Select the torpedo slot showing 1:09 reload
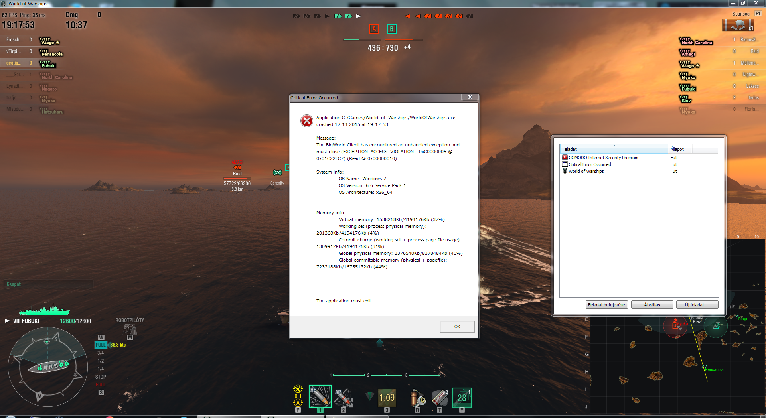The width and height of the screenshot is (766, 418). click(x=387, y=398)
